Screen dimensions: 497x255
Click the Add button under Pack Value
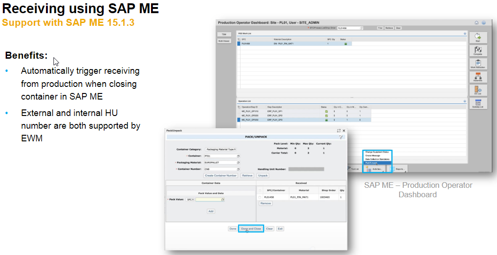(211, 211)
